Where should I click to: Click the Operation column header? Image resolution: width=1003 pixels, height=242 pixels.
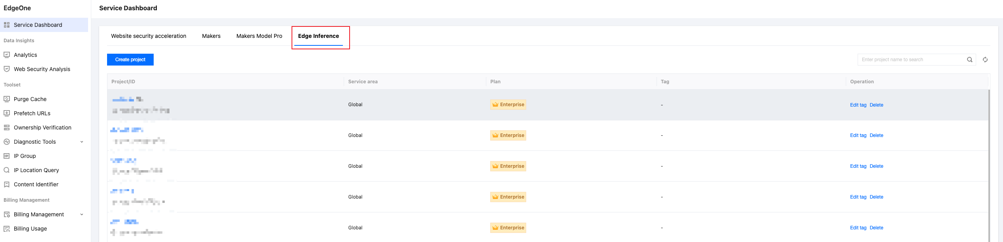click(x=862, y=82)
